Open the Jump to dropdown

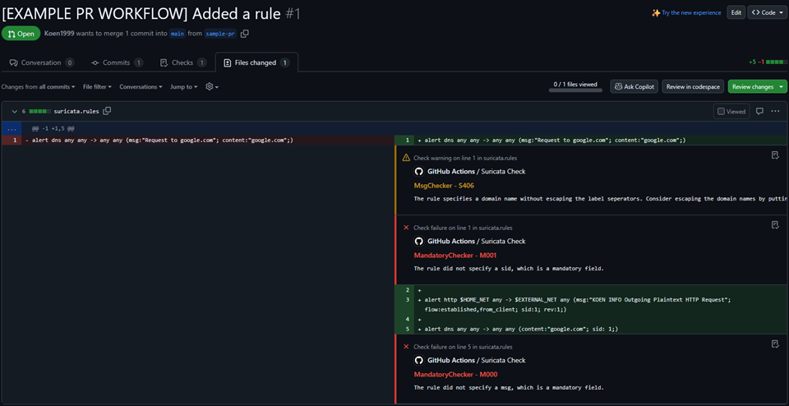coord(183,86)
